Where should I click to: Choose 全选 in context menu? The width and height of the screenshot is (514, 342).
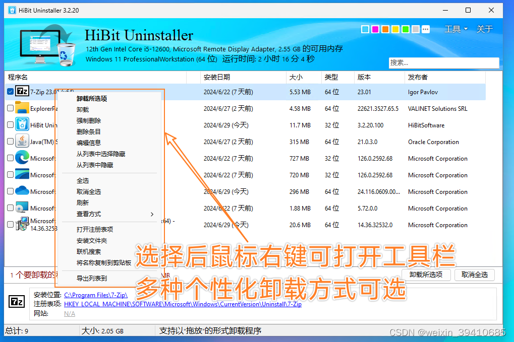coord(83,181)
